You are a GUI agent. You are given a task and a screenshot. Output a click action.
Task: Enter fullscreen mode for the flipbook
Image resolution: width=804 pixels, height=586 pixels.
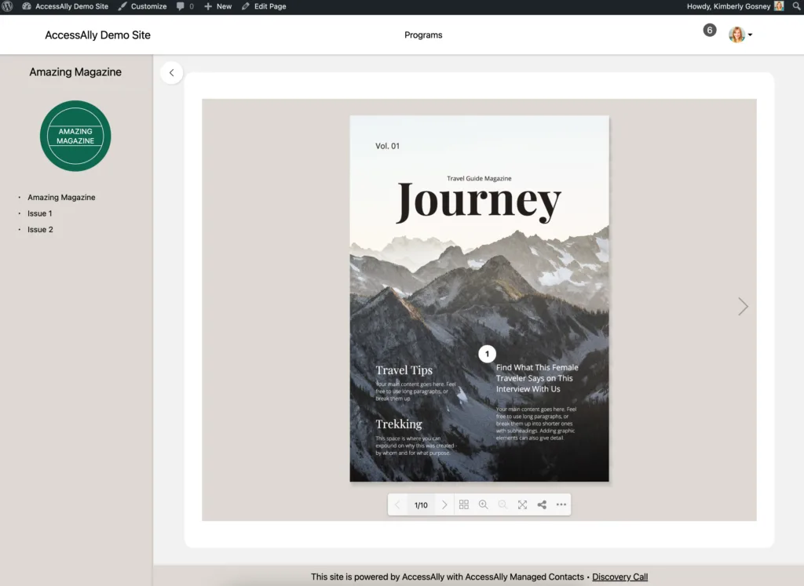(522, 504)
